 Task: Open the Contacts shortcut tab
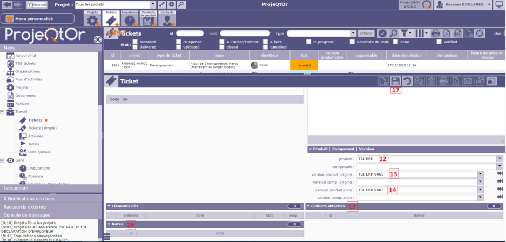click(x=167, y=19)
